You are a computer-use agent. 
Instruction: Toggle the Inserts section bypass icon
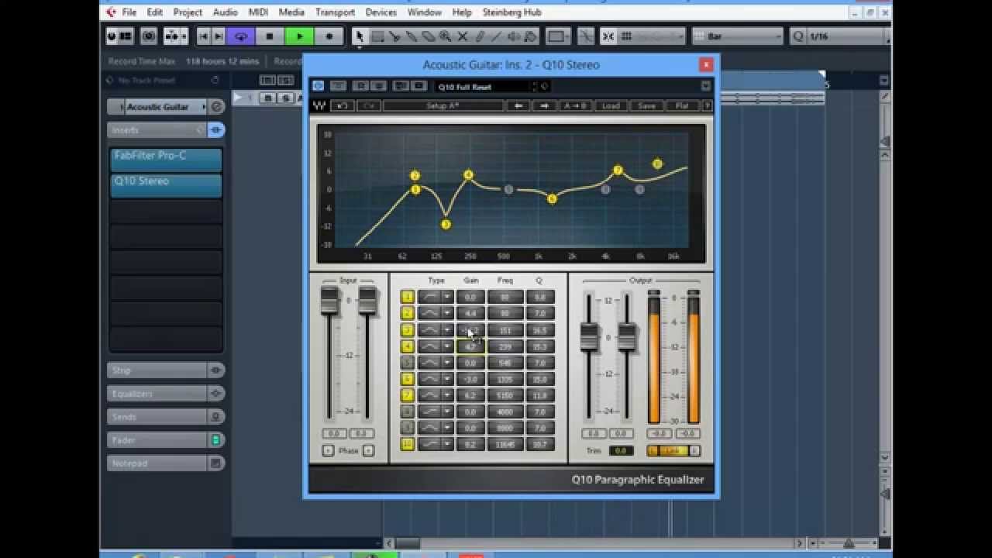216,130
